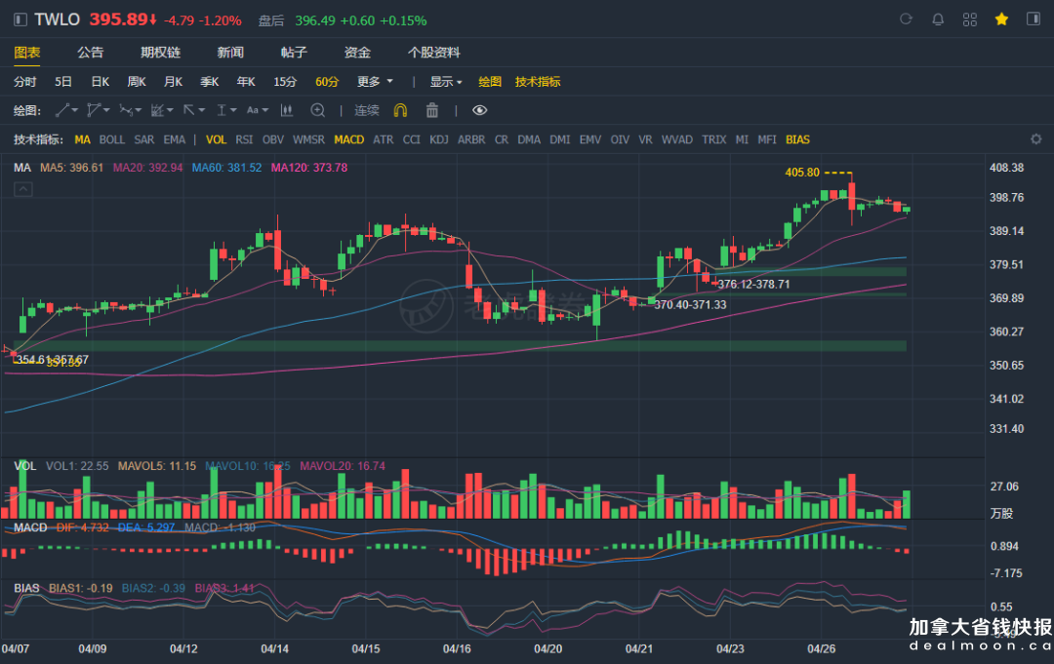Open the 显示 display dropdown
1054x664 pixels.
pyautogui.click(x=446, y=82)
